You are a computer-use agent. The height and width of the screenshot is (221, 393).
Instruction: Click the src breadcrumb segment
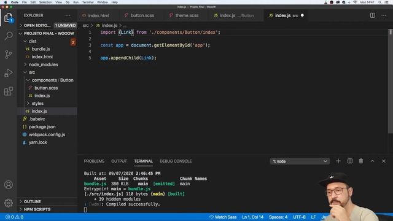(x=85, y=25)
